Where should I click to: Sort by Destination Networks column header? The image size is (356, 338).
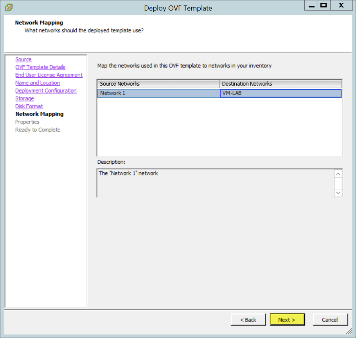click(x=280, y=84)
